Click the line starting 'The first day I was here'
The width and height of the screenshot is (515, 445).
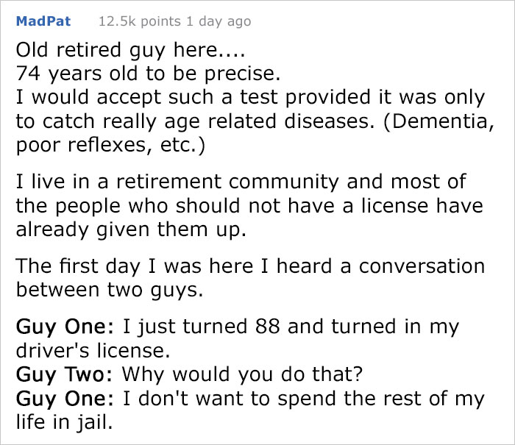tap(250, 266)
